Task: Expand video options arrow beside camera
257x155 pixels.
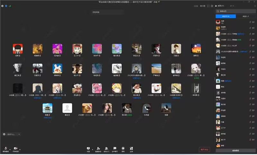Action: (x=20, y=149)
